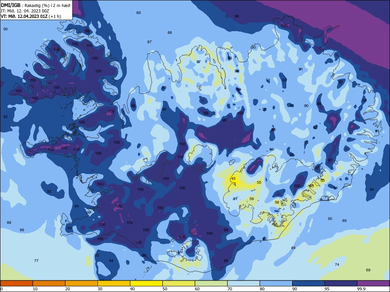Click the '30' legend tick label

point(100,289)
